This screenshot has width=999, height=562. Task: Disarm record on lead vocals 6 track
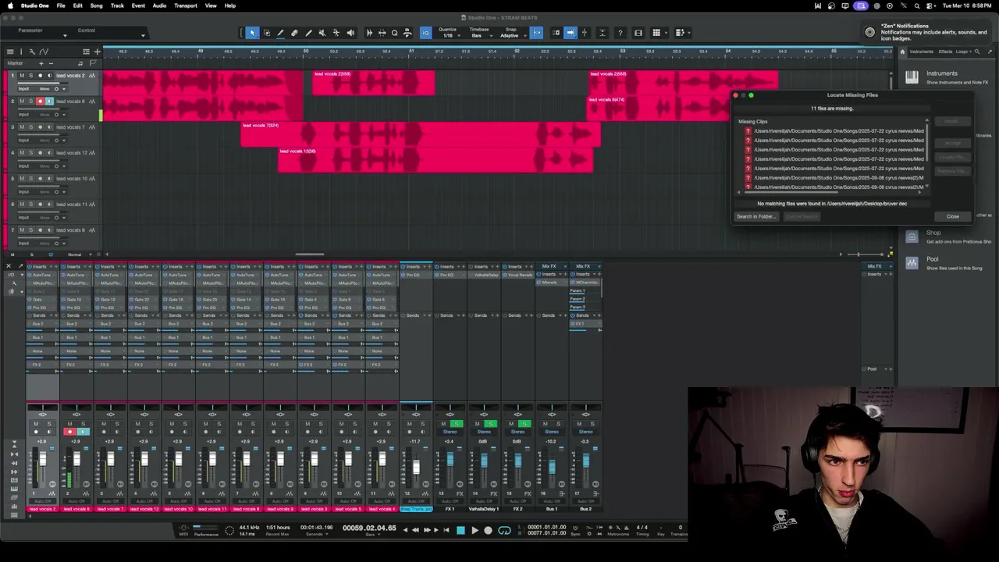pos(40,101)
